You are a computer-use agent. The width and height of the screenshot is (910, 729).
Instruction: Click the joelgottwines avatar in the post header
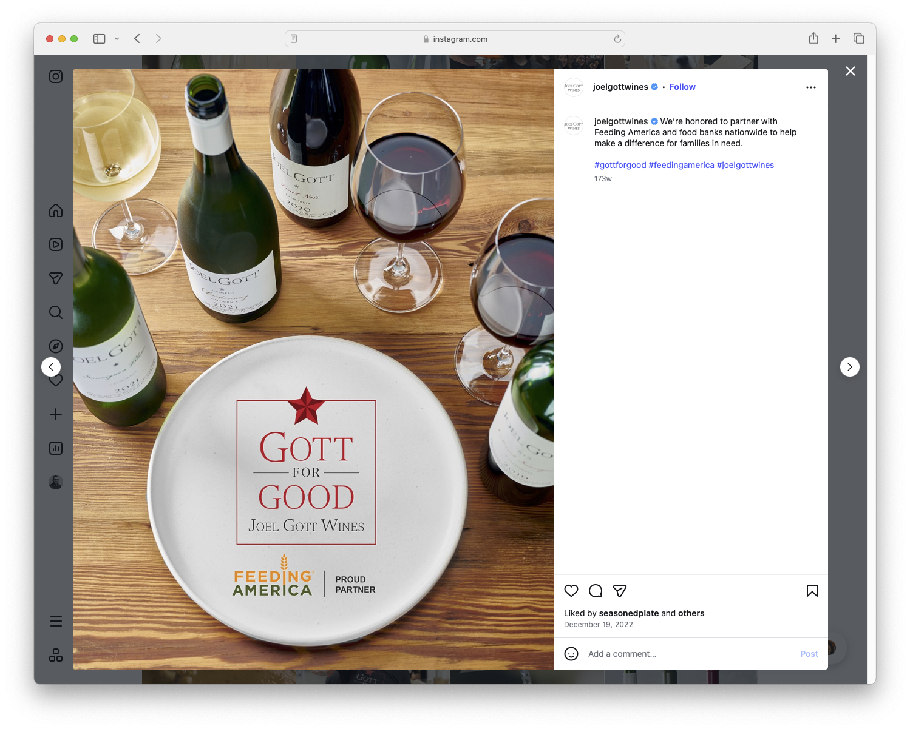point(574,87)
